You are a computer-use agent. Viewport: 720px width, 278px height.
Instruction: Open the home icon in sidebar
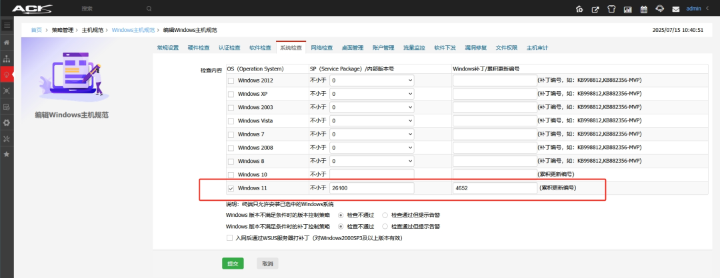[x=7, y=42]
